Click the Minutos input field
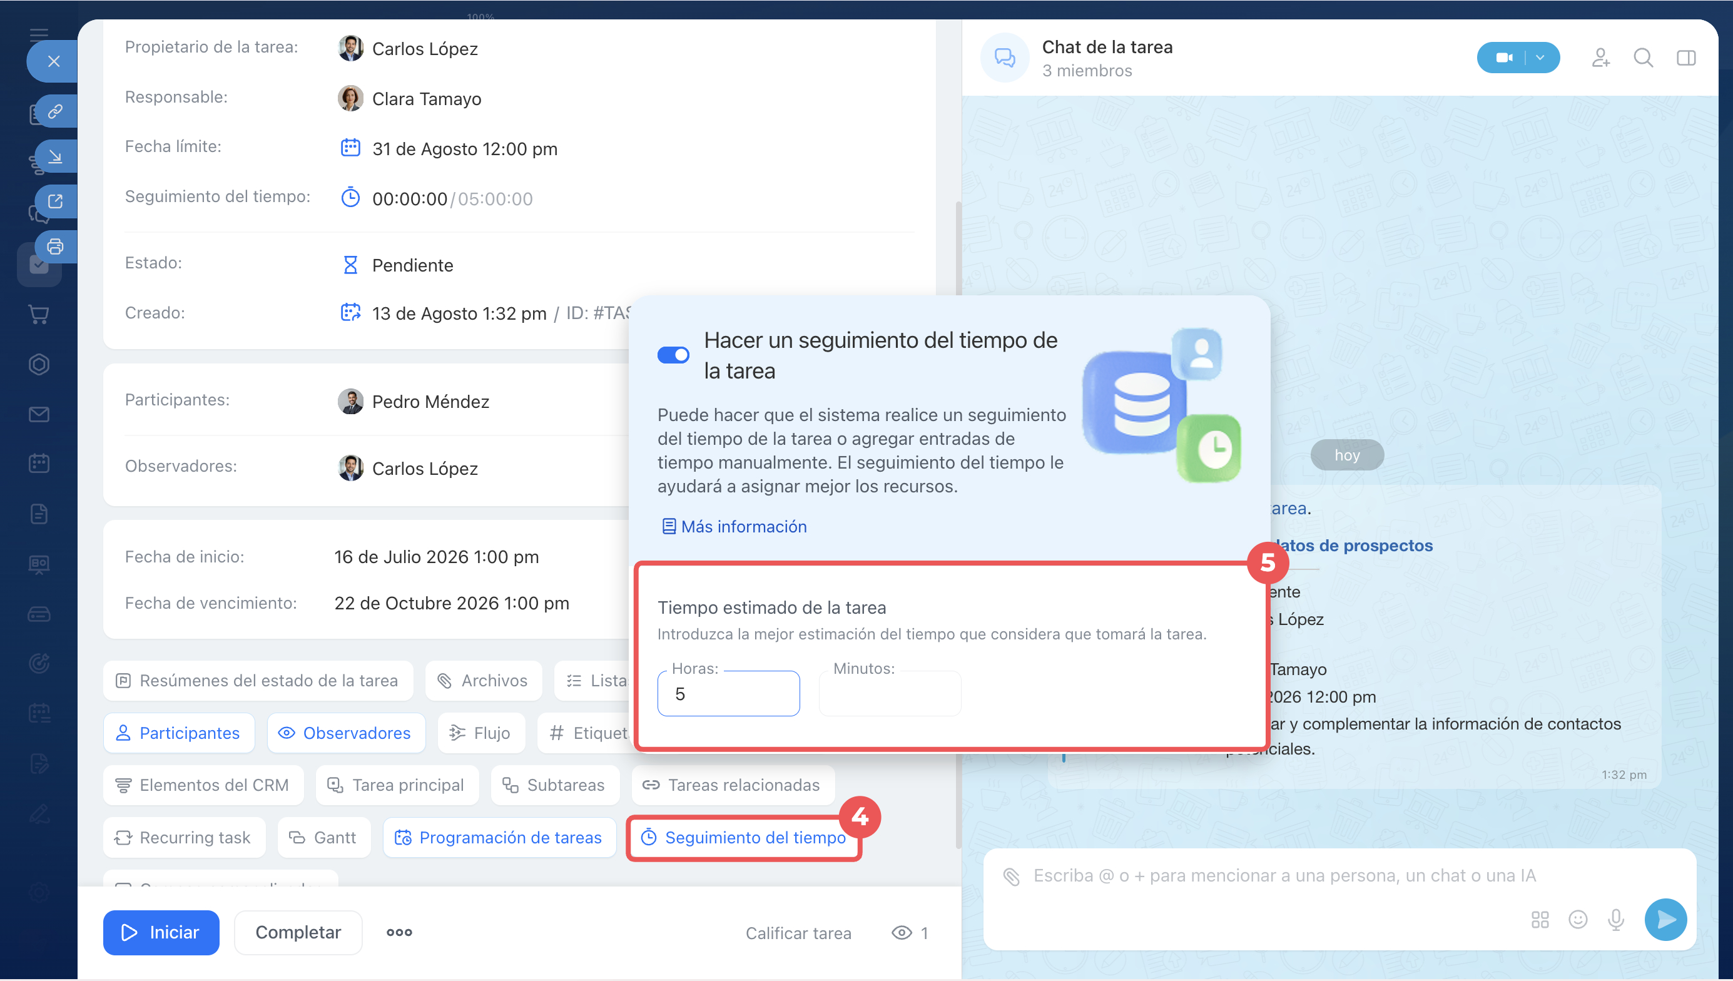 [x=890, y=693]
